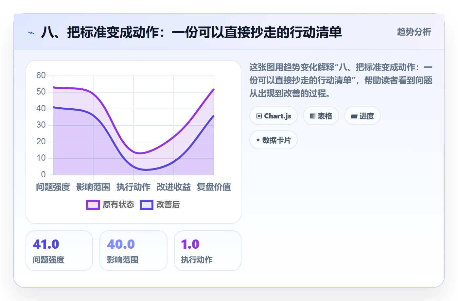
Task: Click the diamond icon in 数据卡片 tag
Action: coord(258,140)
